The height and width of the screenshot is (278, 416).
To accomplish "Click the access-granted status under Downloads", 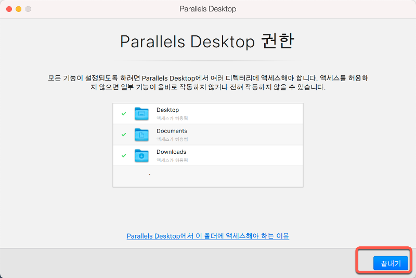I will [172, 160].
